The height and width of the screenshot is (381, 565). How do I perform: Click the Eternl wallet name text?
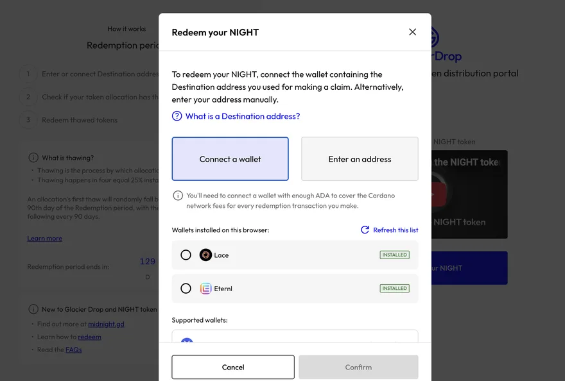pyautogui.click(x=223, y=289)
